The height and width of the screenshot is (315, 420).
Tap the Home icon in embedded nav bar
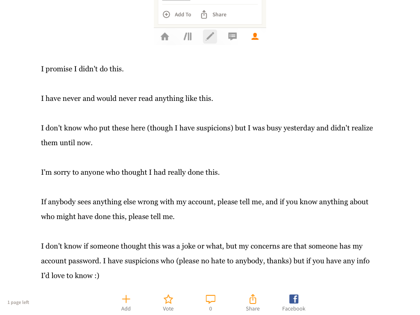coord(165,37)
